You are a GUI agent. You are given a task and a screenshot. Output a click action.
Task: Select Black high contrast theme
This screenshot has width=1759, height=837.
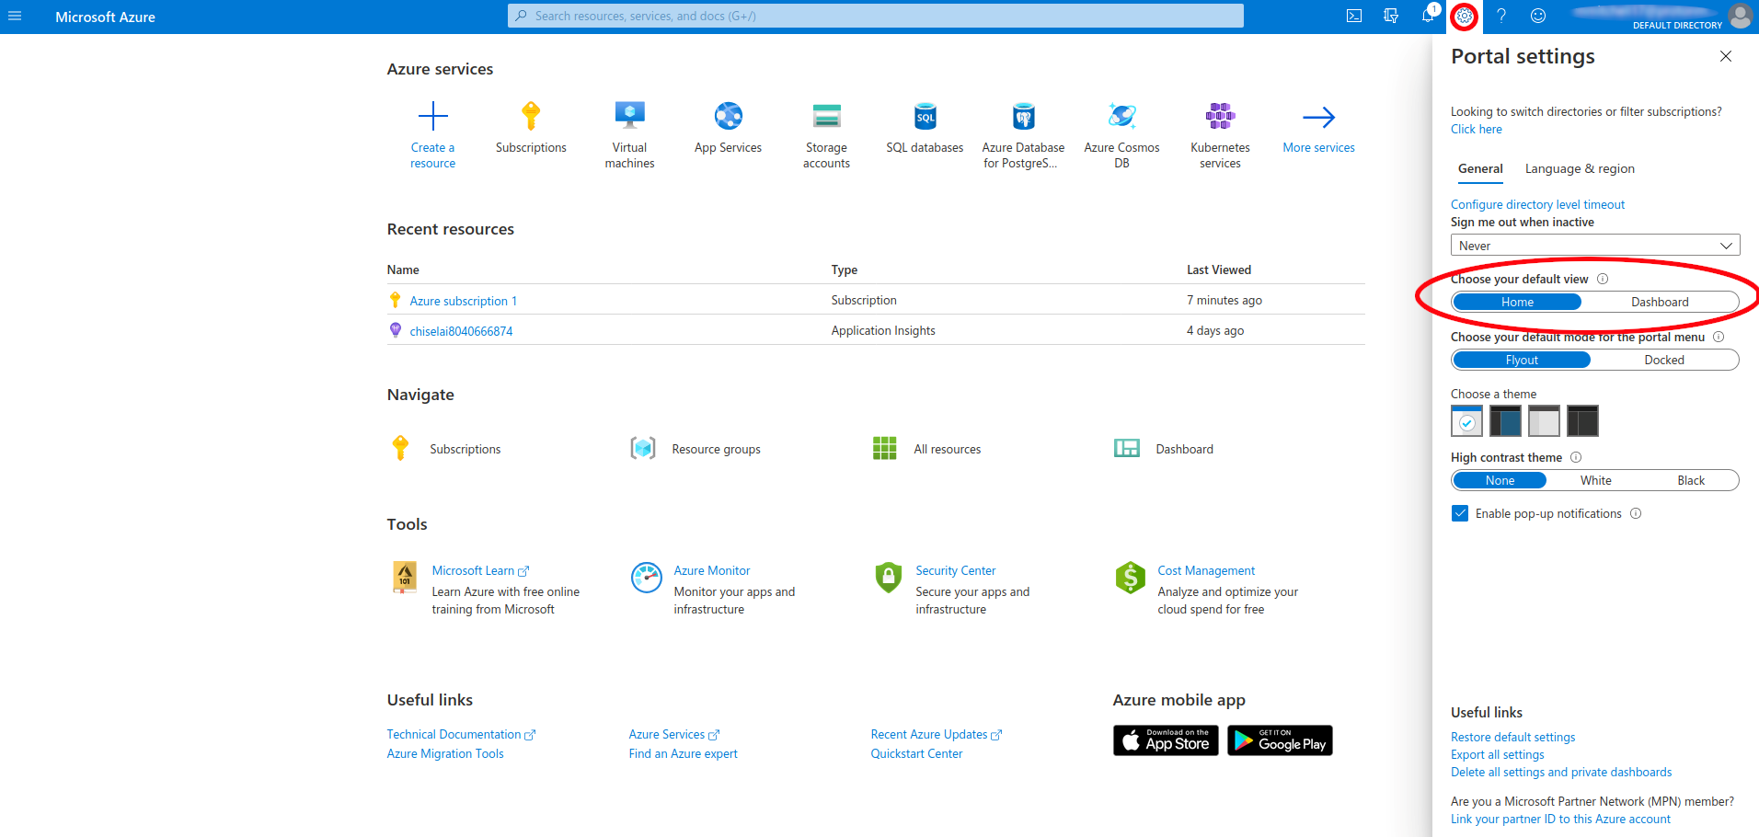pos(1690,480)
